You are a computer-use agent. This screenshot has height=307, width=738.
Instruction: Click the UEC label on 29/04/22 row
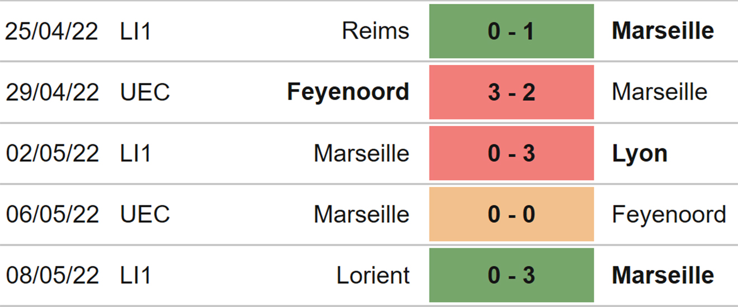(x=145, y=92)
